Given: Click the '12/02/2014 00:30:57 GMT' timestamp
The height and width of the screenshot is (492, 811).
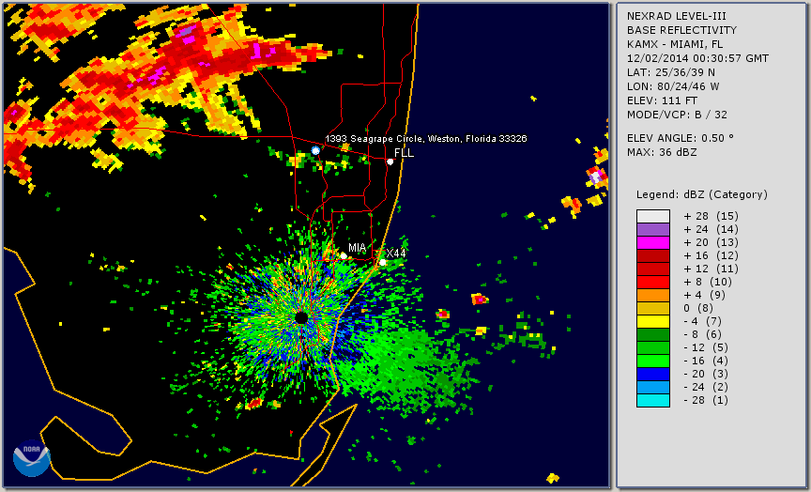Looking at the screenshot, I should (697, 58).
